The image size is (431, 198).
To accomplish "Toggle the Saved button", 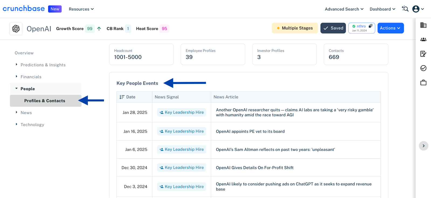I will point(333,28).
